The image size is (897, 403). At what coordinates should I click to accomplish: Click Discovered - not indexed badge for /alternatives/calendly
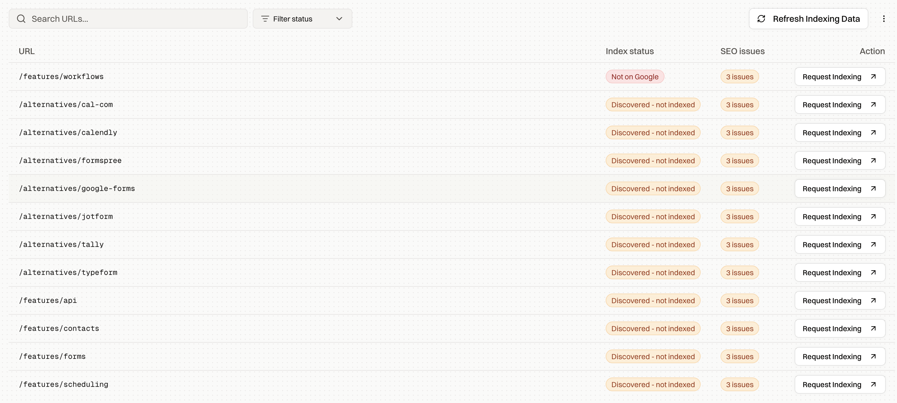tap(653, 132)
